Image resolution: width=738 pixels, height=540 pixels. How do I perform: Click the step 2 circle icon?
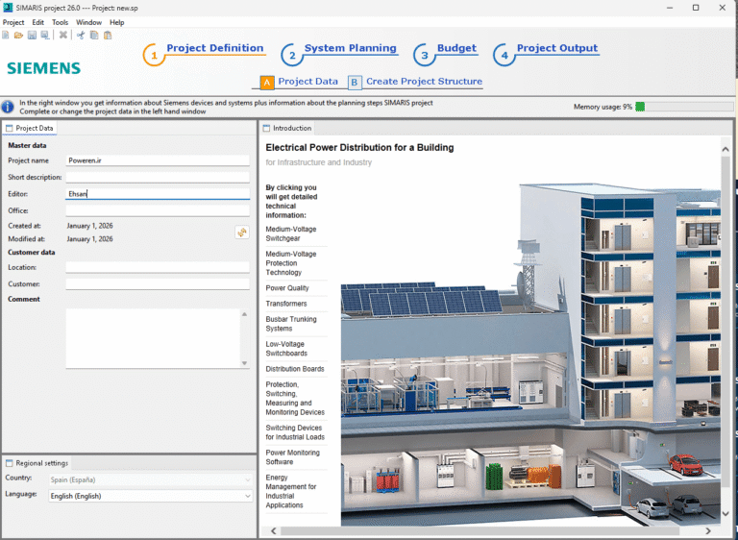pyautogui.click(x=292, y=56)
